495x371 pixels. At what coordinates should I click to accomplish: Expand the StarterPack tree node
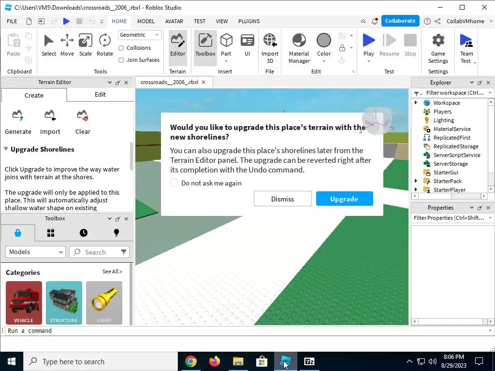pyautogui.click(x=416, y=181)
